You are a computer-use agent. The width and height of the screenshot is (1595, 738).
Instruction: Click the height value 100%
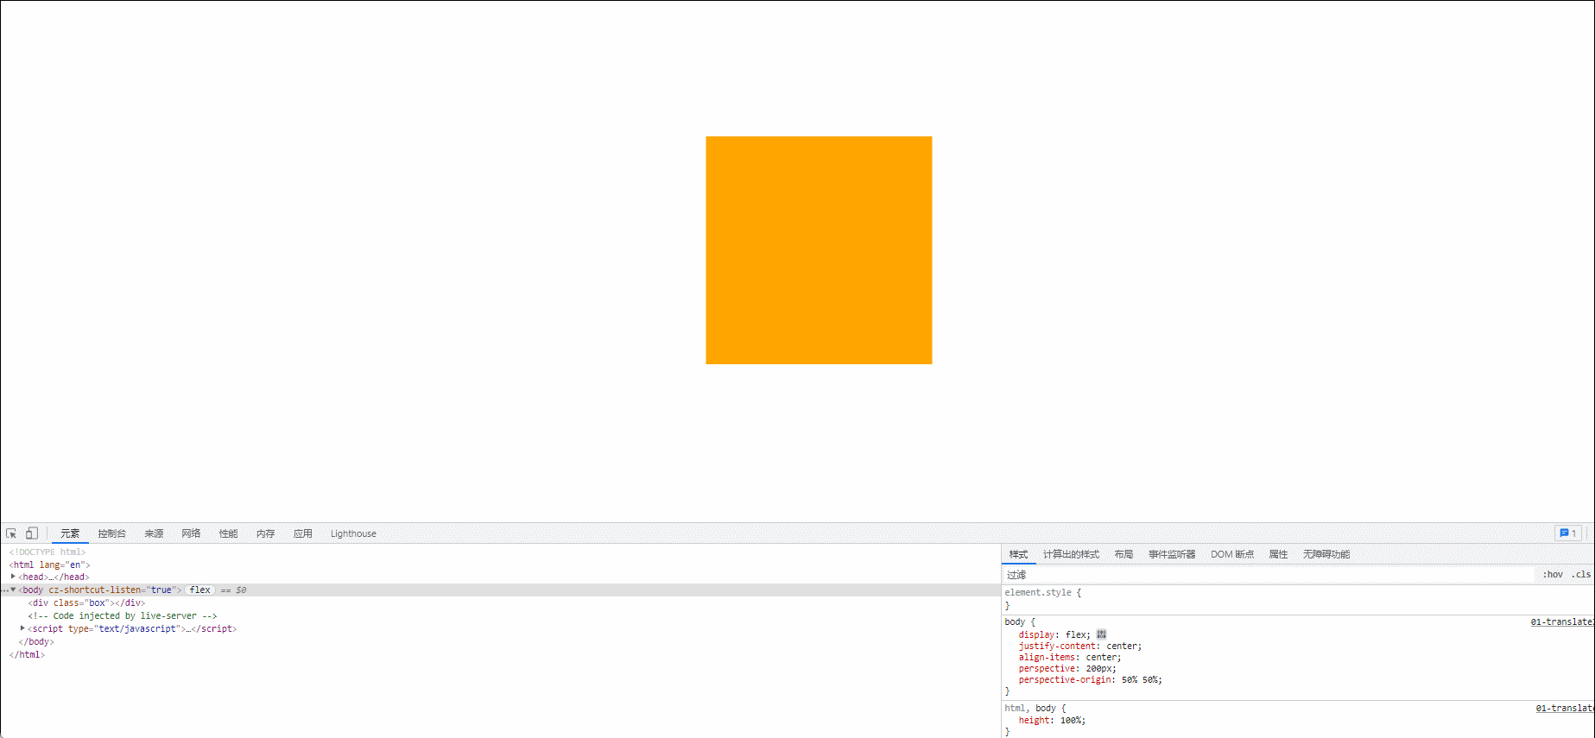click(x=1070, y=720)
